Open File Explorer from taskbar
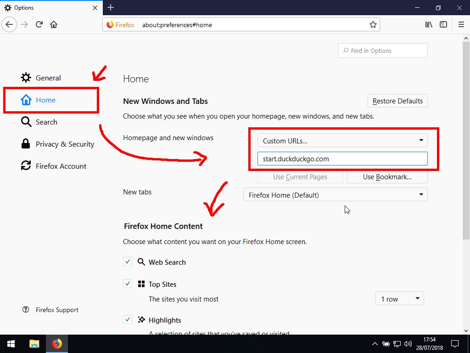470x353 pixels. pyautogui.click(x=34, y=344)
